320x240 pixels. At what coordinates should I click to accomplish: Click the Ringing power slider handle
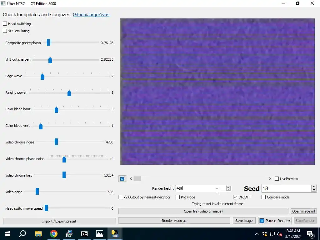(x=69, y=93)
